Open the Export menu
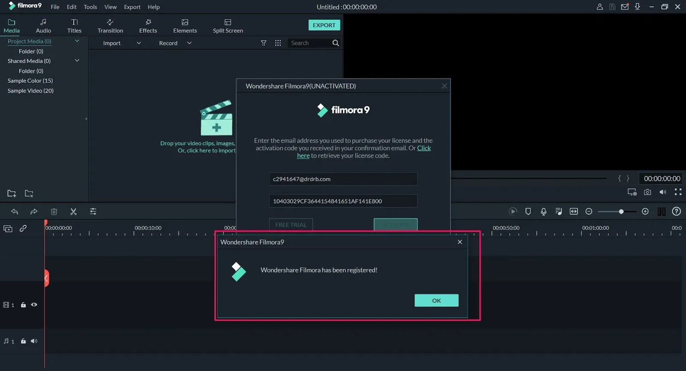The image size is (686, 371). (132, 7)
